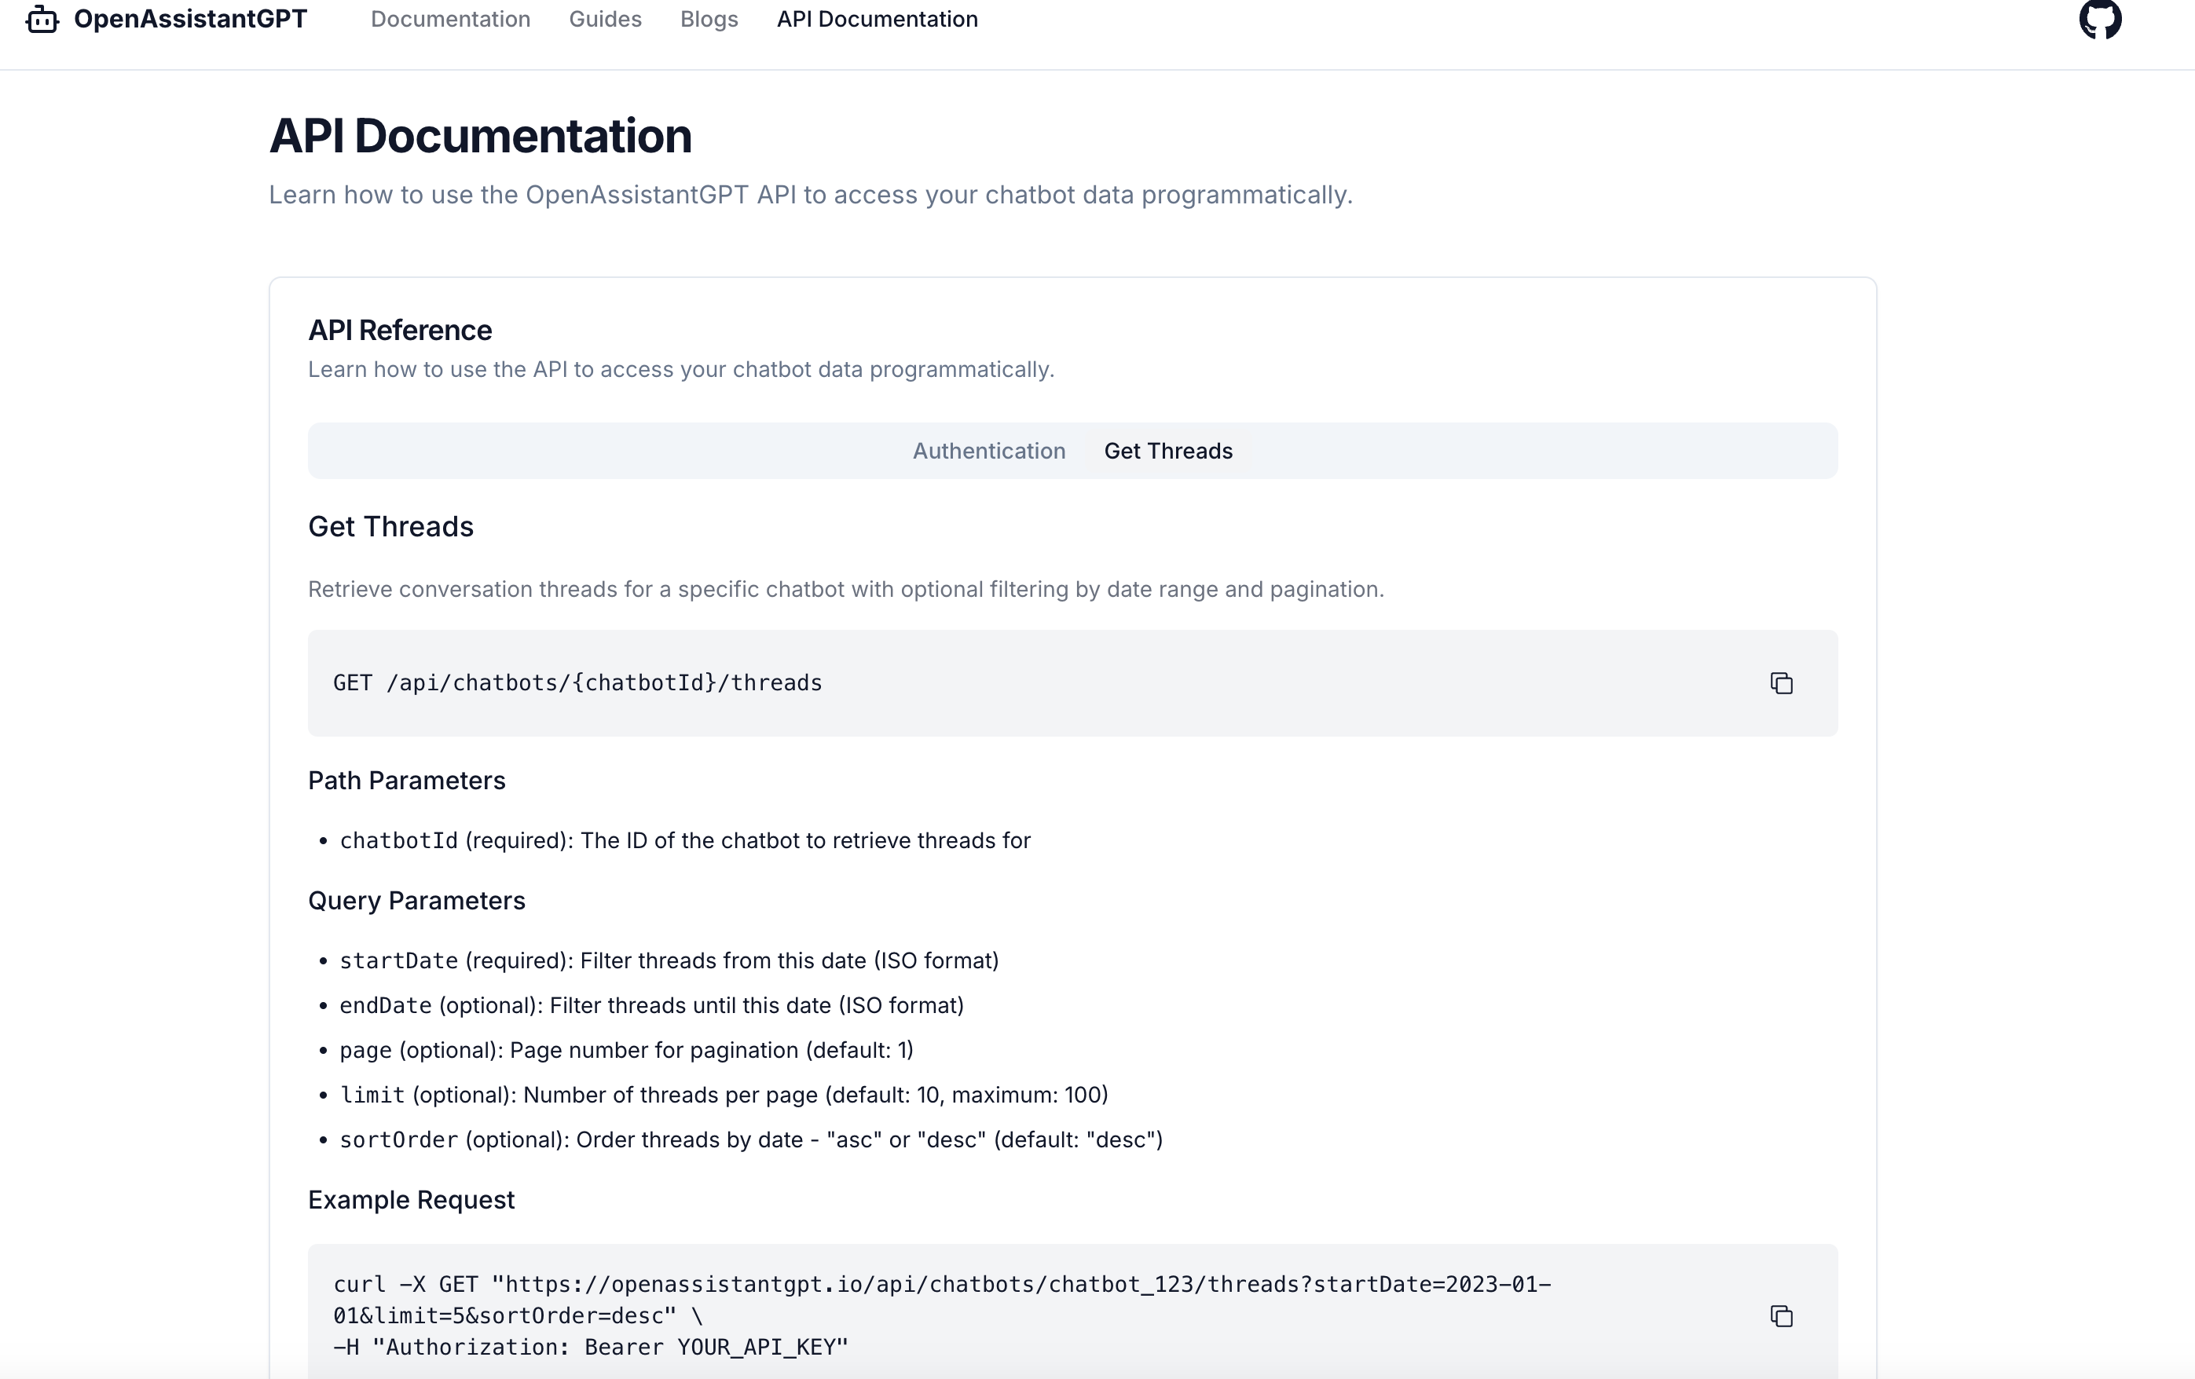This screenshot has height=1379, width=2195.
Task: Open the GitHub repository icon
Action: pos(2099,19)
